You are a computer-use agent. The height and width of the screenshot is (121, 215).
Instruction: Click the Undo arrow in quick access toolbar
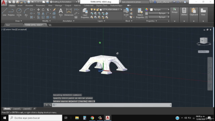(33, 2)
